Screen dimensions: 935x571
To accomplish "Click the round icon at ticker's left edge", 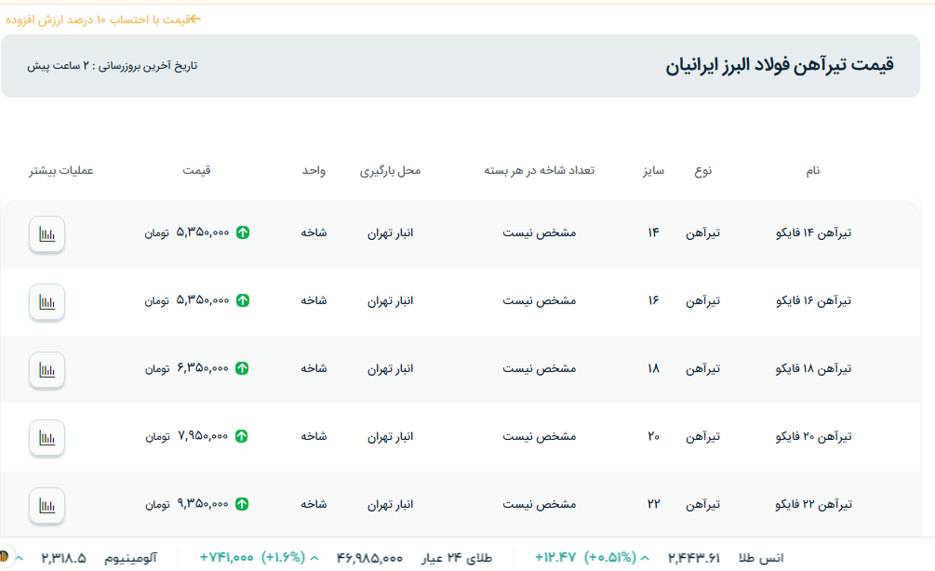I will tap(4, 557).
